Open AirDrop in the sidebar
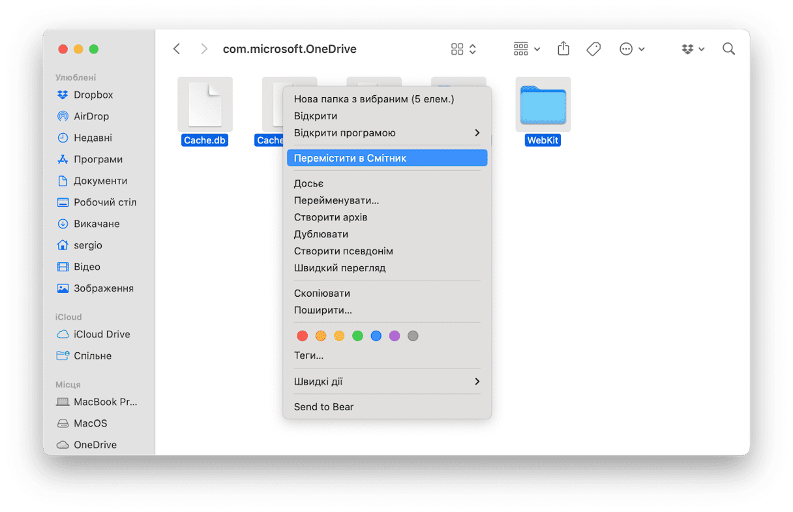This screenshot has height=512, width=793. point(91,116)
